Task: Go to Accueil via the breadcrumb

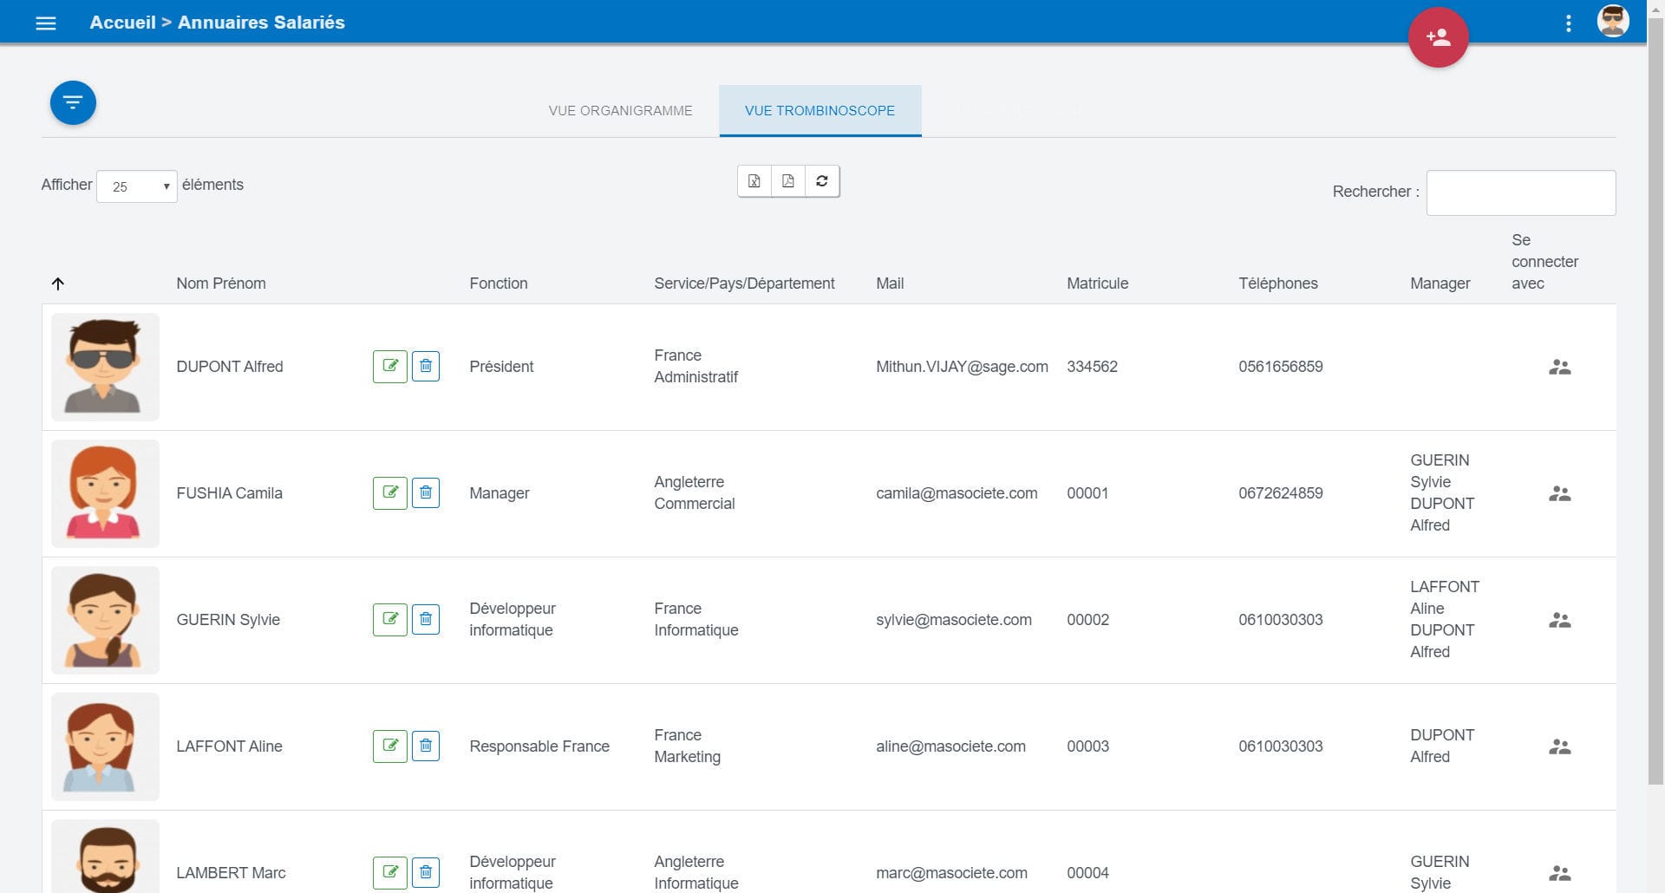Action: (123, 23)
